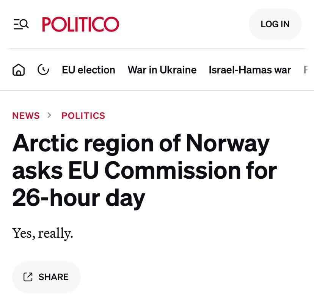The height and width of the screenshot is (307, 314).
Task: Open the menu and search icon
Action: 21,25
